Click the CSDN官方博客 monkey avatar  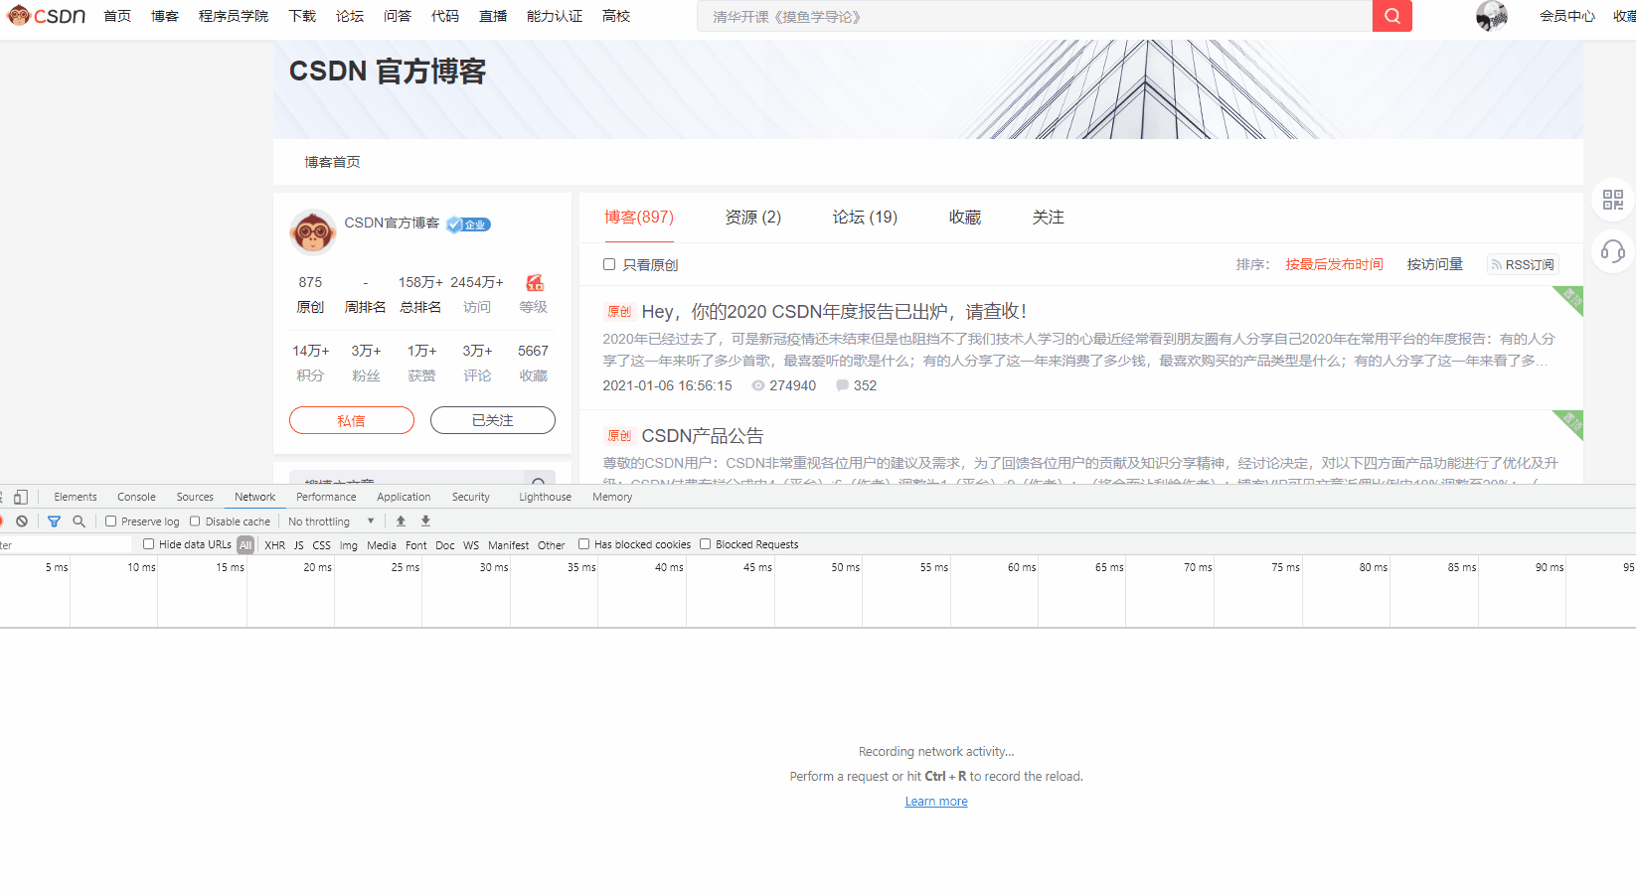tap(313, 232)
